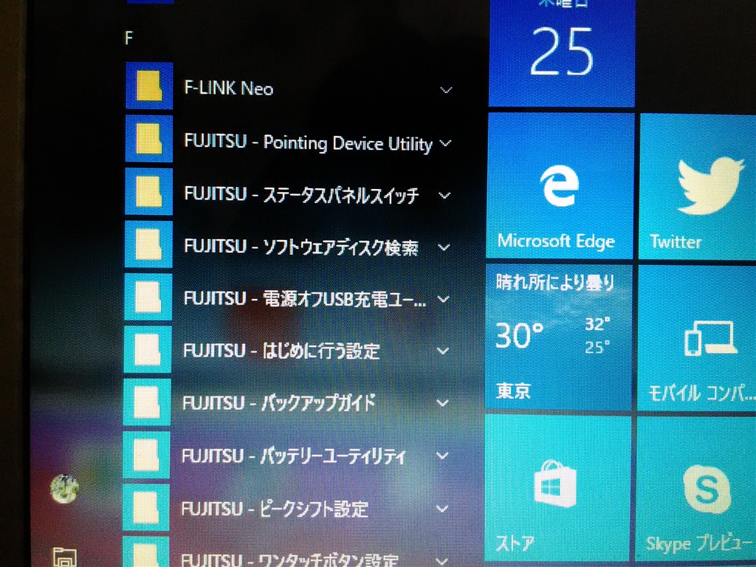Click the バッテリーユーティリティ folder icon
The width and height of the screenshot is (756, 567).
(x=147, y=454)
